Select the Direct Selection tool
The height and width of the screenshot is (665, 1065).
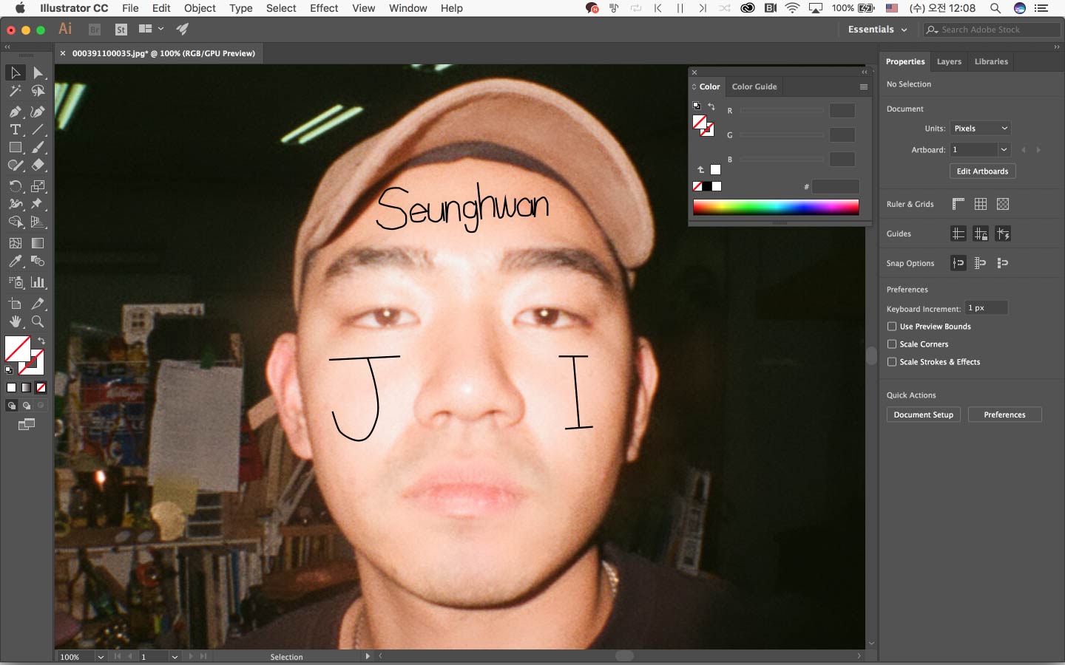(x=38, y=72)
